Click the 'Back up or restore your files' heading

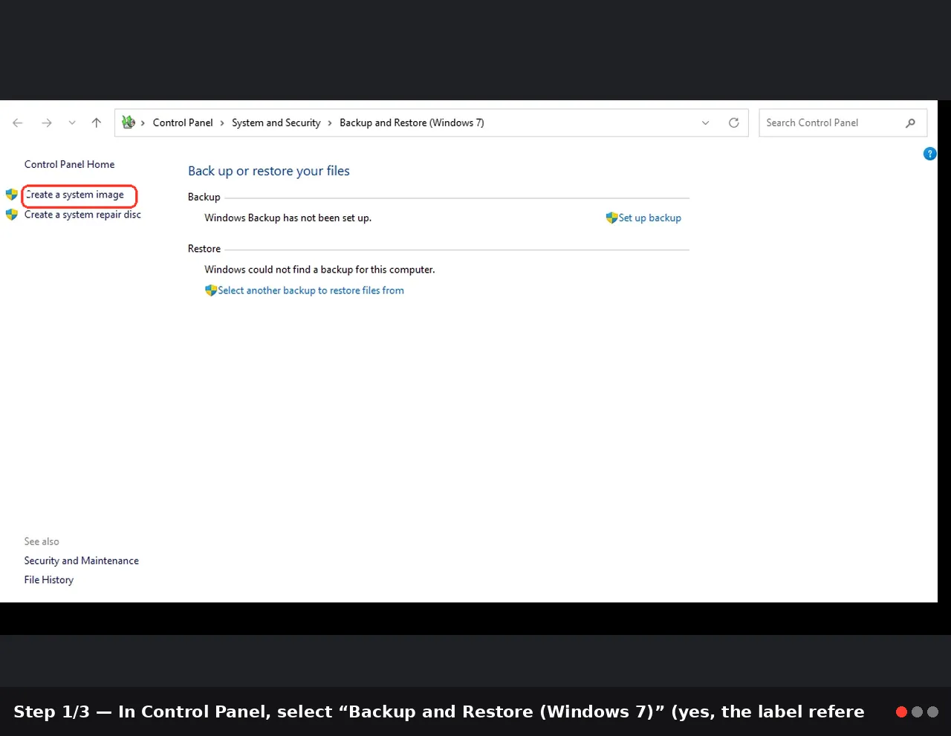[269, 171]
